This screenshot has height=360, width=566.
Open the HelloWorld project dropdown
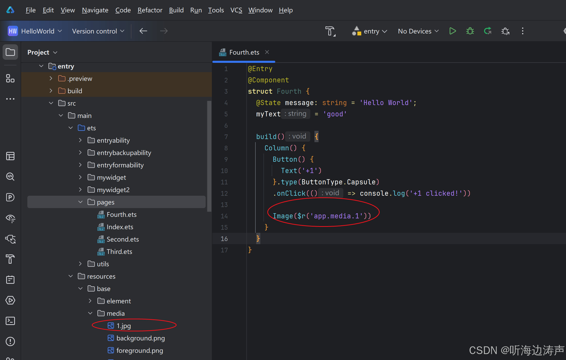(35, 31)
